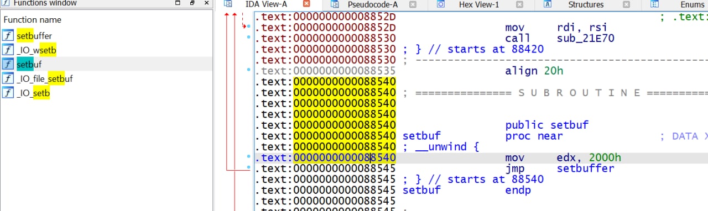Select setbuffer in the function list
Viewport: 708px width, 211px height.
[34, 36]
